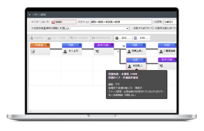This screenshot has height=131, width=204.
Task: Click the left arrow of the horizontal scrollbar
Action: [30, 111]
